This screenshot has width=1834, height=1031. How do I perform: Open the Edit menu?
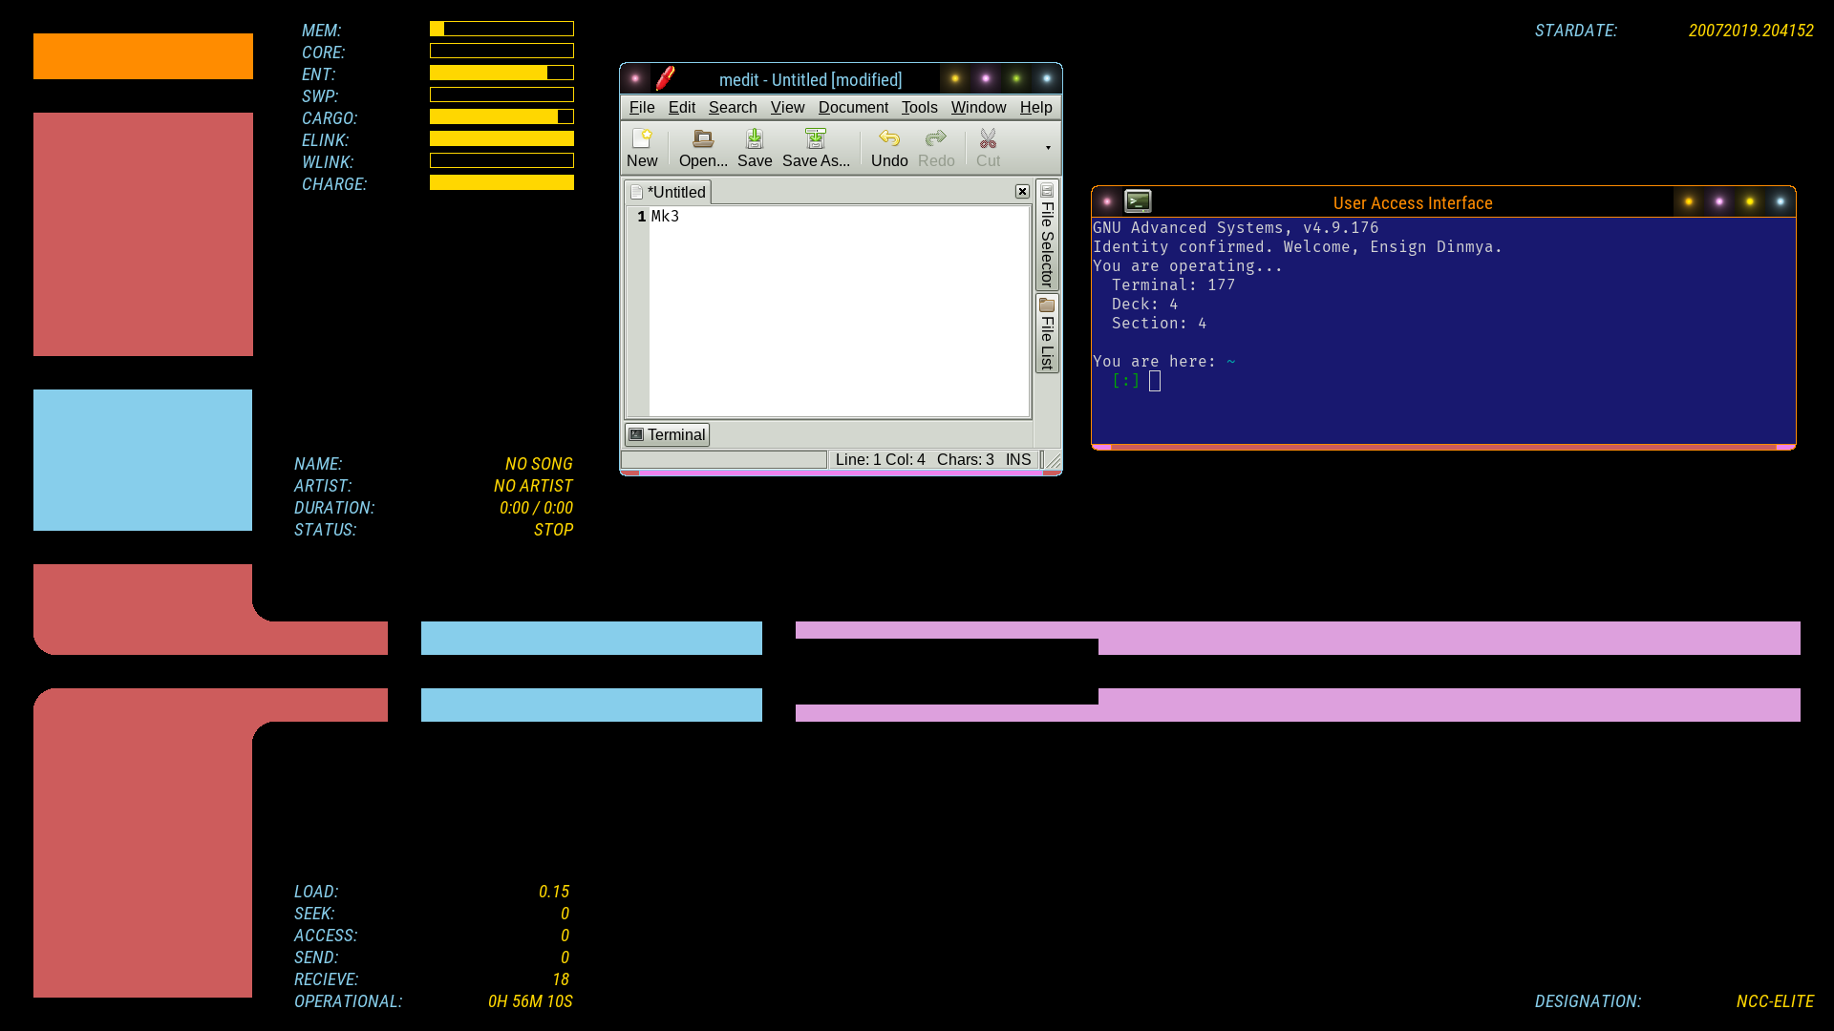(682, 107)
